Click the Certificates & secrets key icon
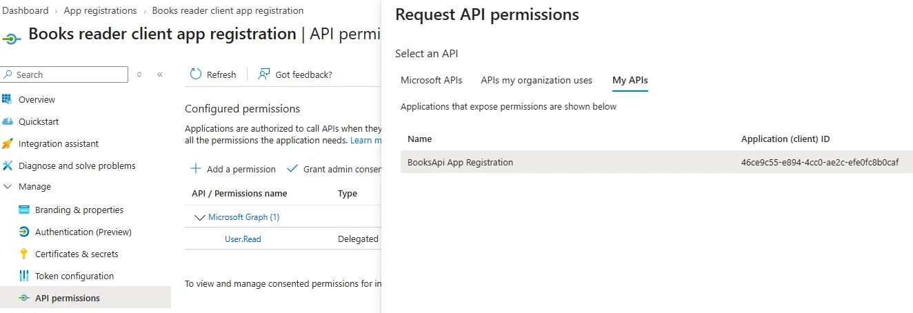Image resolution: width=913 pixels, height=313 pixels. pyautogui.click(x=24, y=254)
